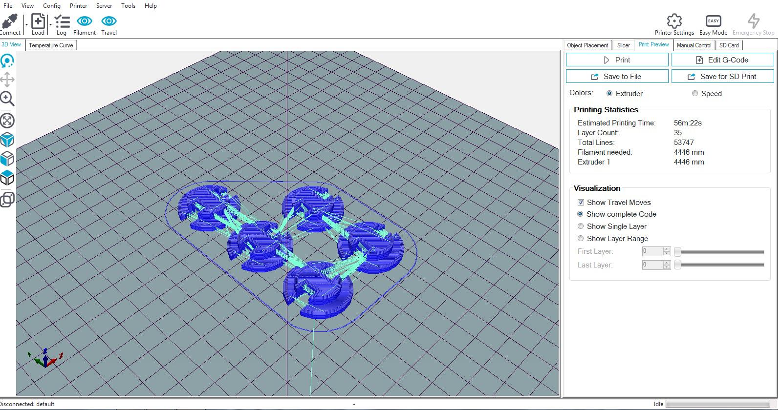Open the Printer menu

pyautogui.click(x=78, y=6)
